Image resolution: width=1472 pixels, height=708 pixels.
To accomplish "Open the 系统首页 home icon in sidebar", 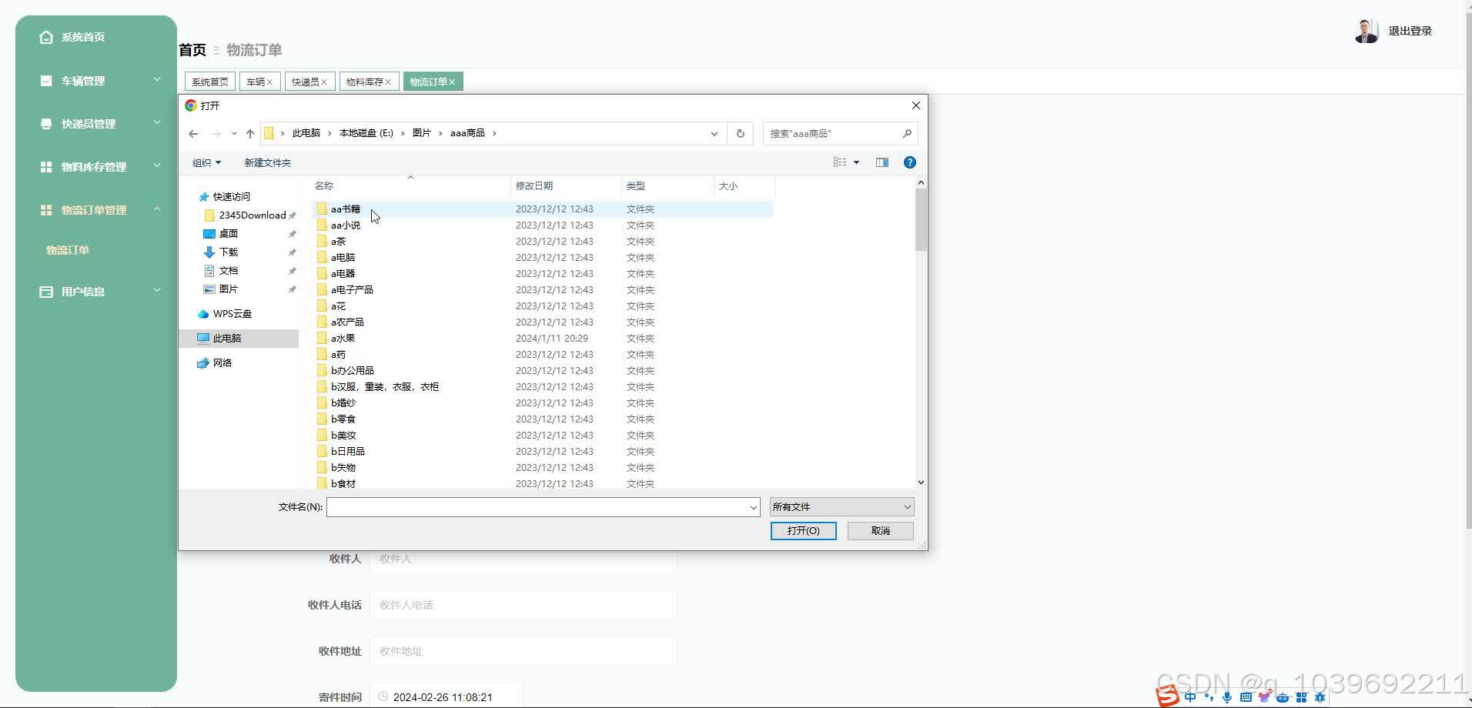I will [46, 37].
